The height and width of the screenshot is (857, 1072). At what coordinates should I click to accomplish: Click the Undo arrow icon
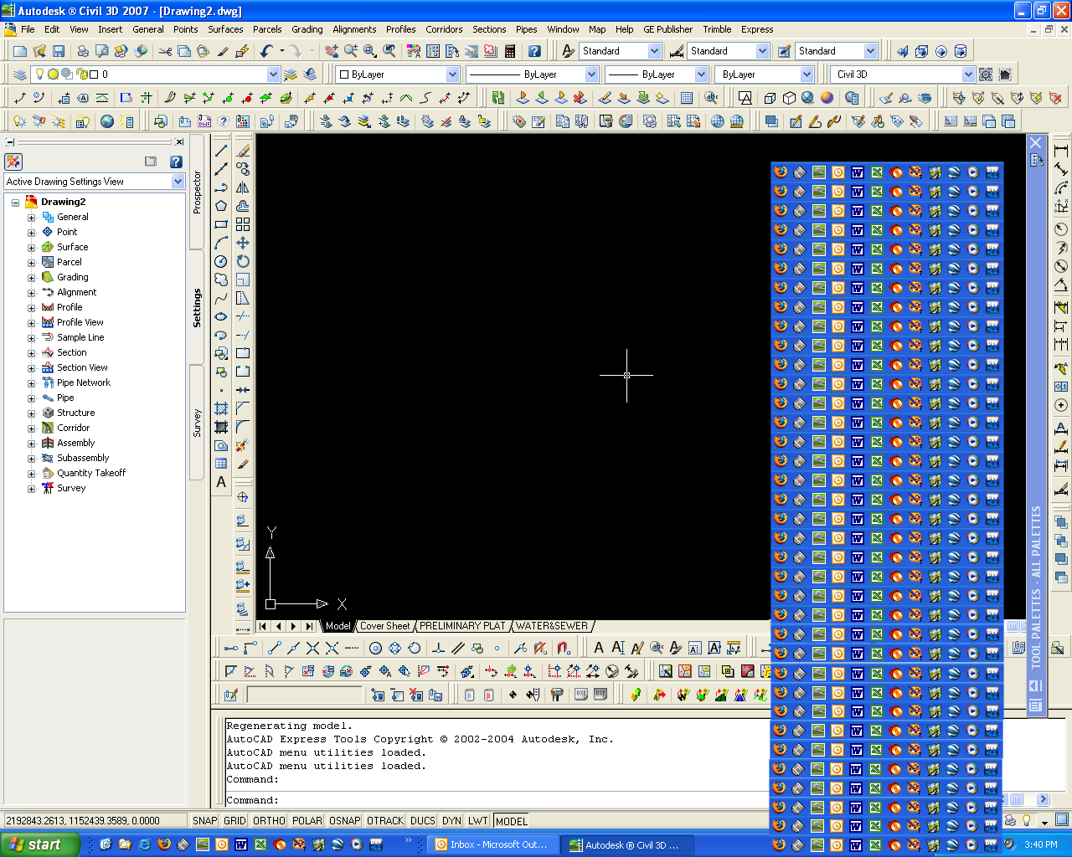point(266,51)
